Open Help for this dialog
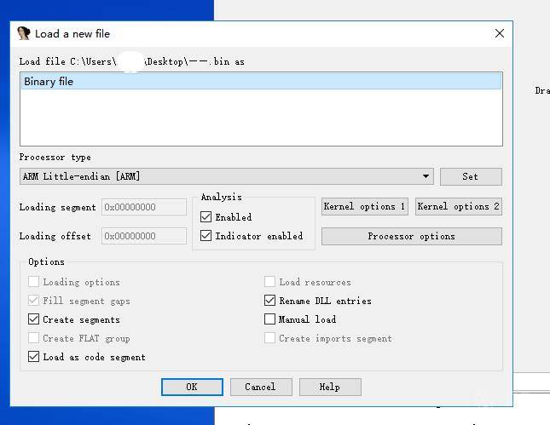The height and width of the screenshot is (425, 550). point(330,387)
